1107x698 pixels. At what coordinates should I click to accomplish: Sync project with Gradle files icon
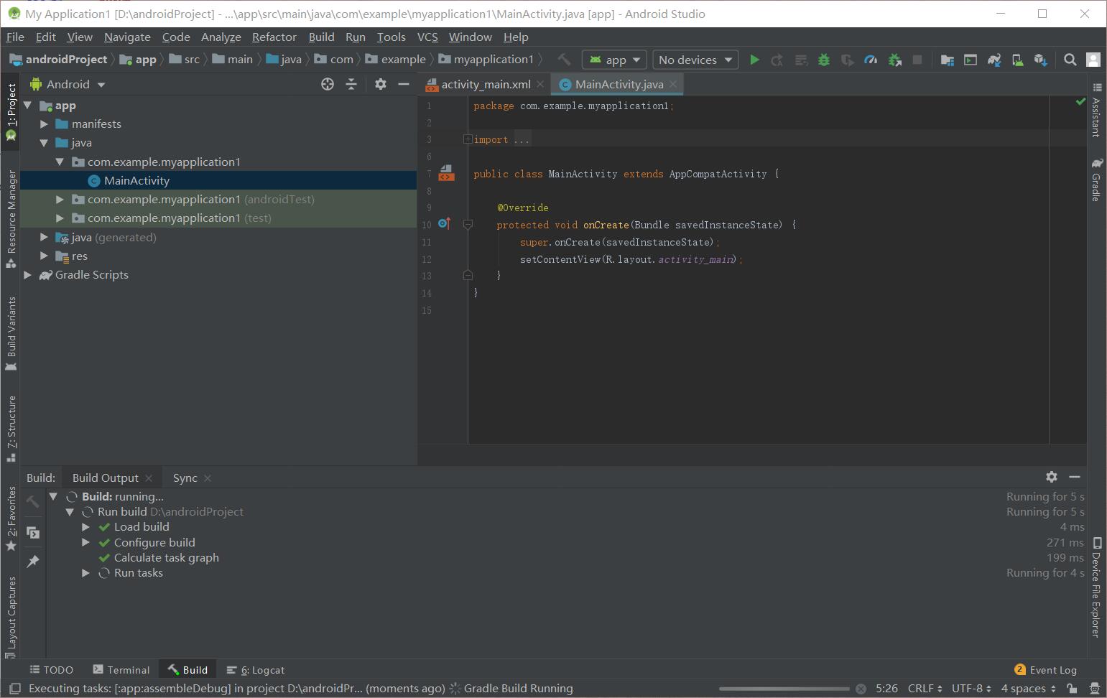(994, 60)
